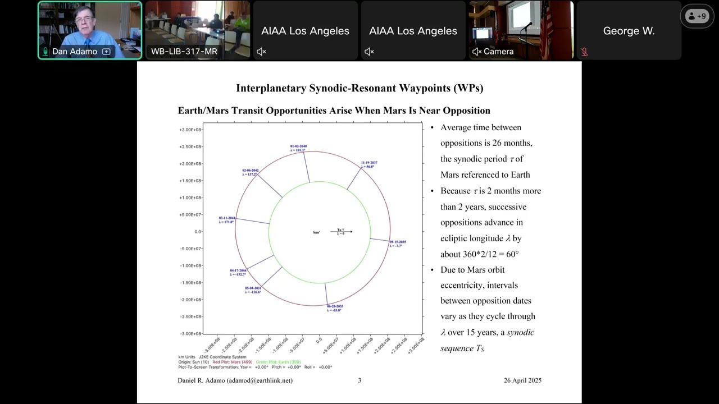Click the Green Plot: Earth (399) legend text
719x404 pixels.
[278, 362]
